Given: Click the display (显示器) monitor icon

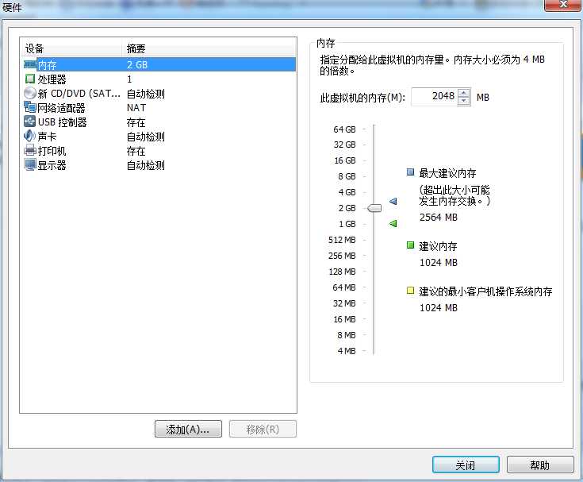Looking at the screenshot, I should 30,164.
